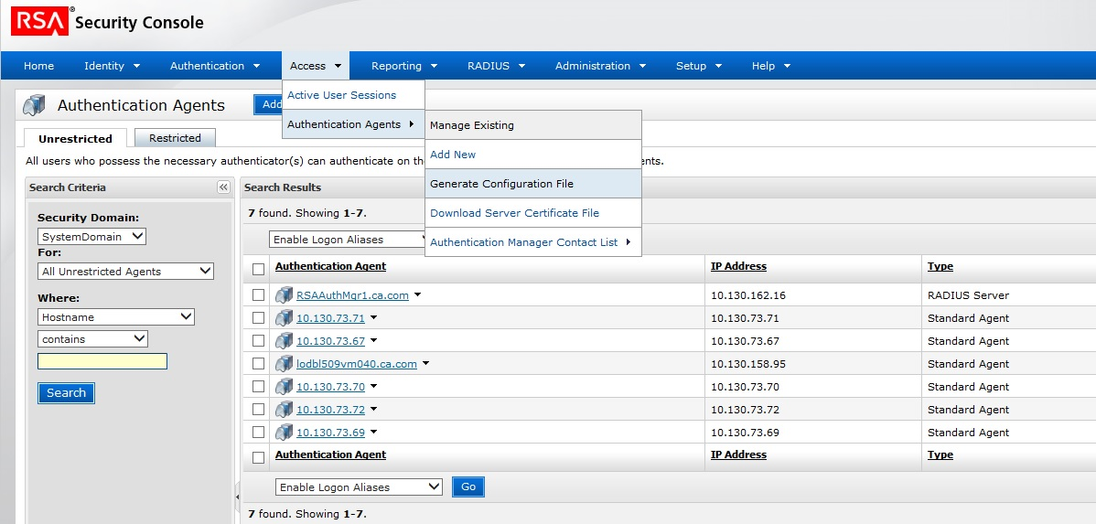1096x524 pixels.
Task: Open the lodbl509vm040.ca.com agent link
Action: [356, 364]
